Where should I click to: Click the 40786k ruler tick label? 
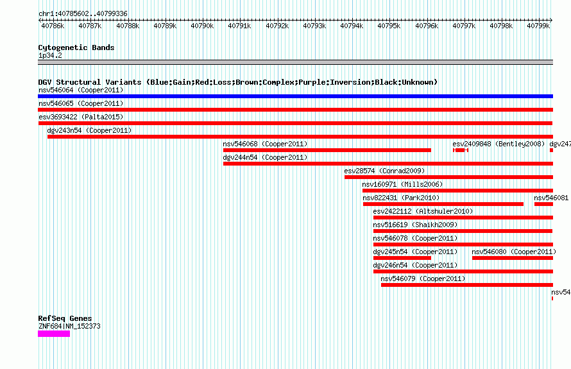pos(53,26)
